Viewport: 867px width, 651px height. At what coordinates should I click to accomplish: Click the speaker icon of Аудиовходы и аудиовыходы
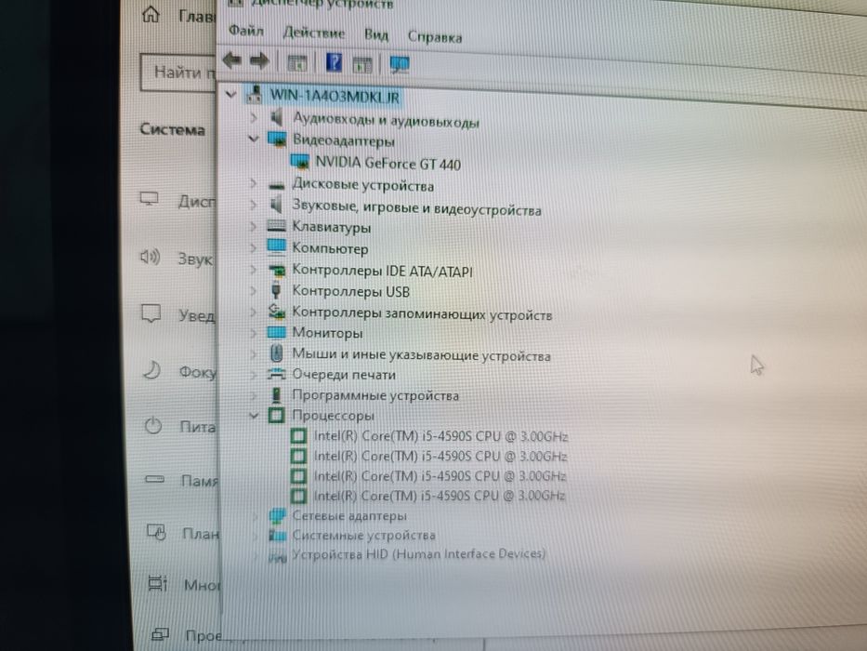click(x=277, y=117)
